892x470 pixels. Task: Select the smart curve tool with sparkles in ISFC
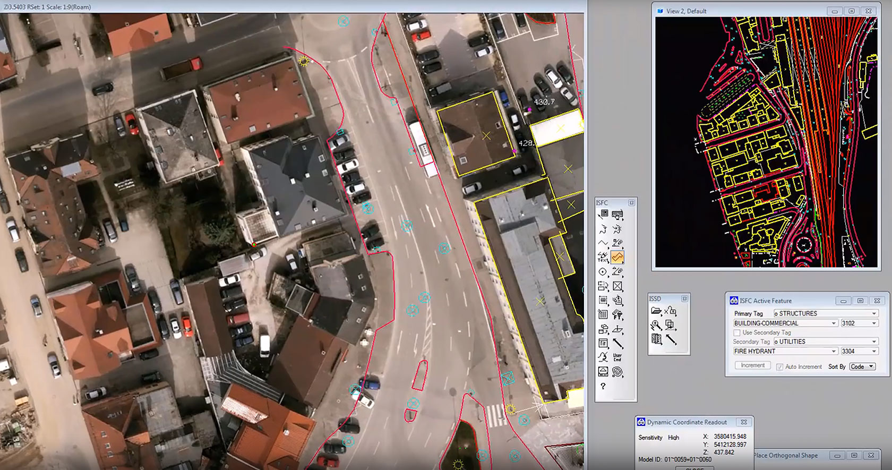point(617,229)
